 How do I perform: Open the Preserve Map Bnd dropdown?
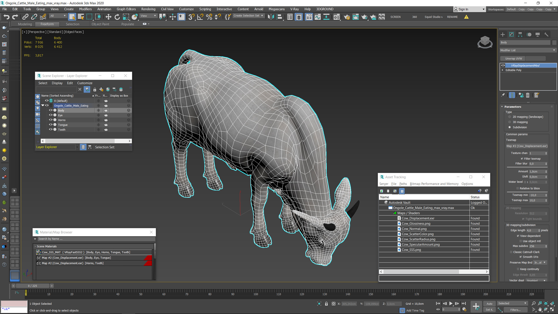click(540, 263)
